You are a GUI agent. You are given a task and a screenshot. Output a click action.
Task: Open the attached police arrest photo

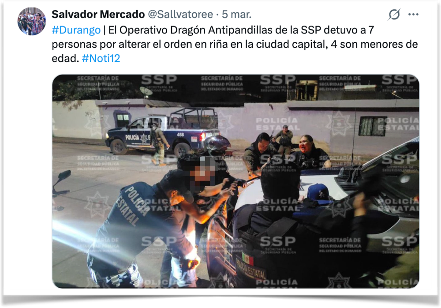point(235,181)
